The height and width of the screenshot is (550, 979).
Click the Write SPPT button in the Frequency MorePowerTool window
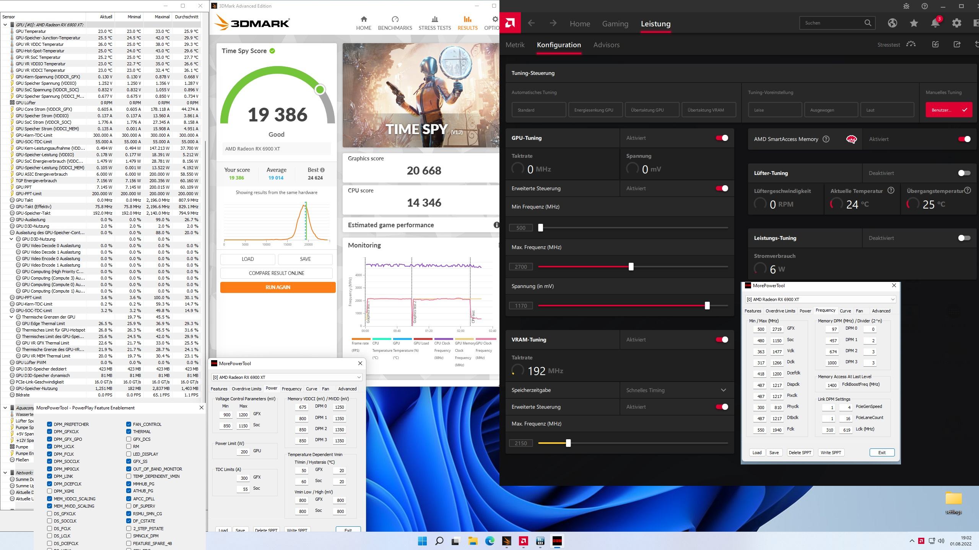(831, 453)
